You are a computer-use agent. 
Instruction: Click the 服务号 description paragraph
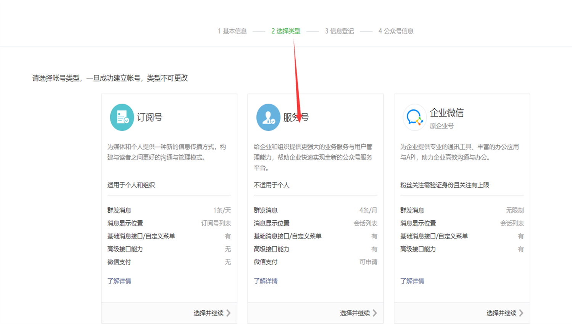tap(313, 157)
